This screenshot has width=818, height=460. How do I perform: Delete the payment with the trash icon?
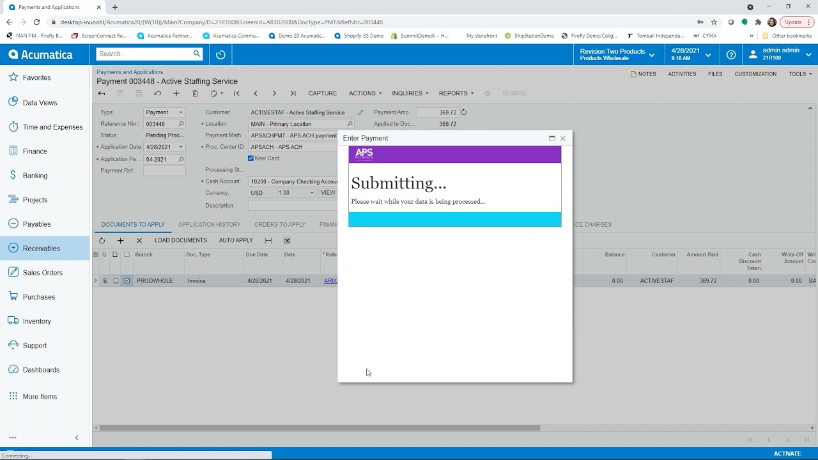[x=195, y=93]
